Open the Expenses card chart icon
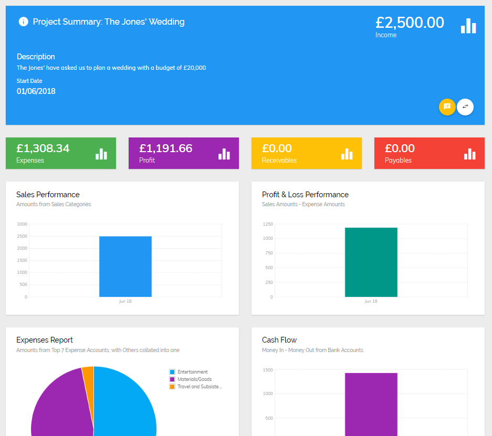This screenshot has width=492, height=436. point(101,154)
